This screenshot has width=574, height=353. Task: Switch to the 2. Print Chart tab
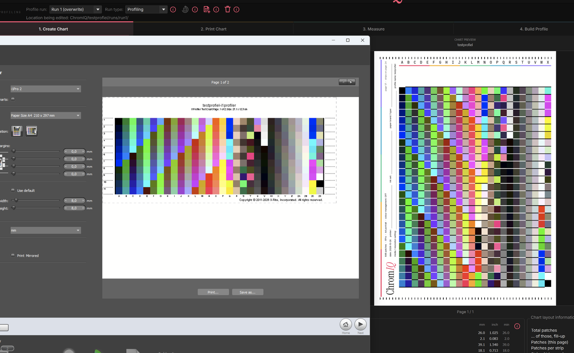(213, 29)
